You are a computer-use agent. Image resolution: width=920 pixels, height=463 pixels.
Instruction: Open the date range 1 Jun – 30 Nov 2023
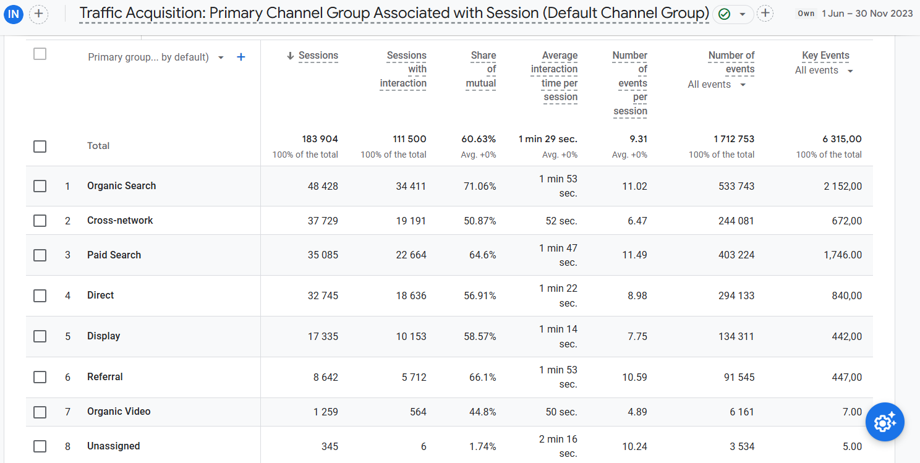(x=867, y=14)
